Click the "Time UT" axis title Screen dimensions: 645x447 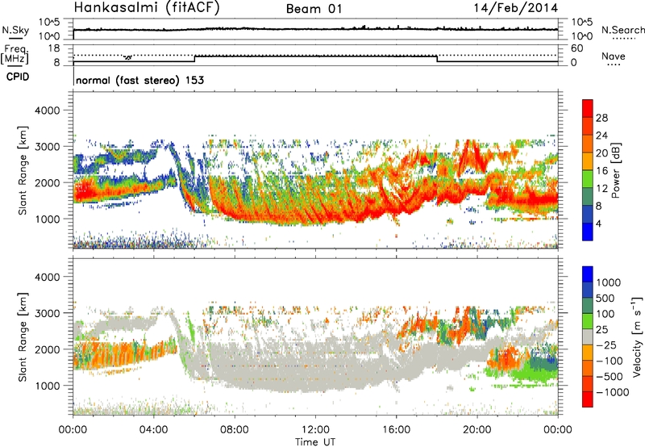[315, 442]
